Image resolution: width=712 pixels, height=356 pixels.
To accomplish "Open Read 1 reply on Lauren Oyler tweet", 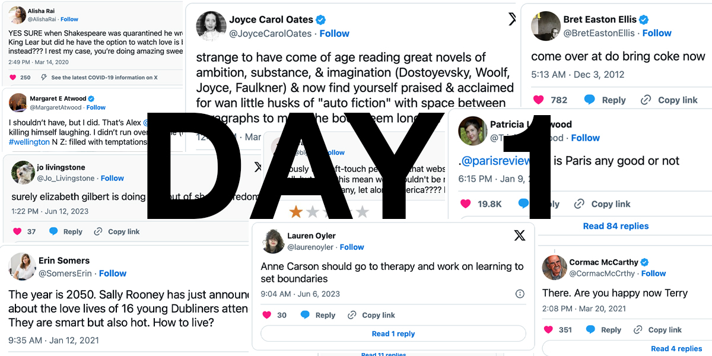I will point(393,333).
